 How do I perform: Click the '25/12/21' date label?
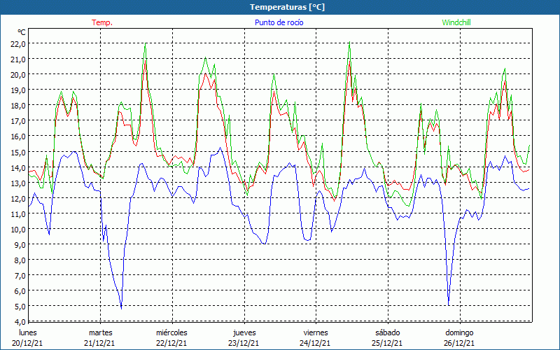[387, 343]
